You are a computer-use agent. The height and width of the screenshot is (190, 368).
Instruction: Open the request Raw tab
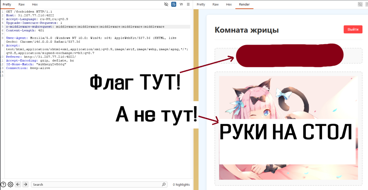[22, 5]
